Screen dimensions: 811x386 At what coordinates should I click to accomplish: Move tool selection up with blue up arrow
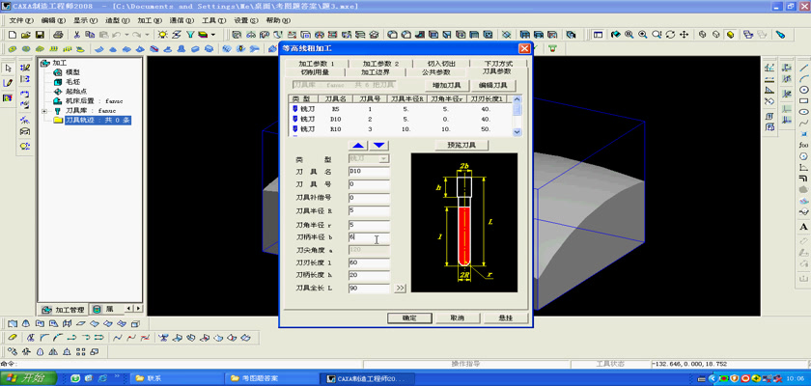[359, 145]
